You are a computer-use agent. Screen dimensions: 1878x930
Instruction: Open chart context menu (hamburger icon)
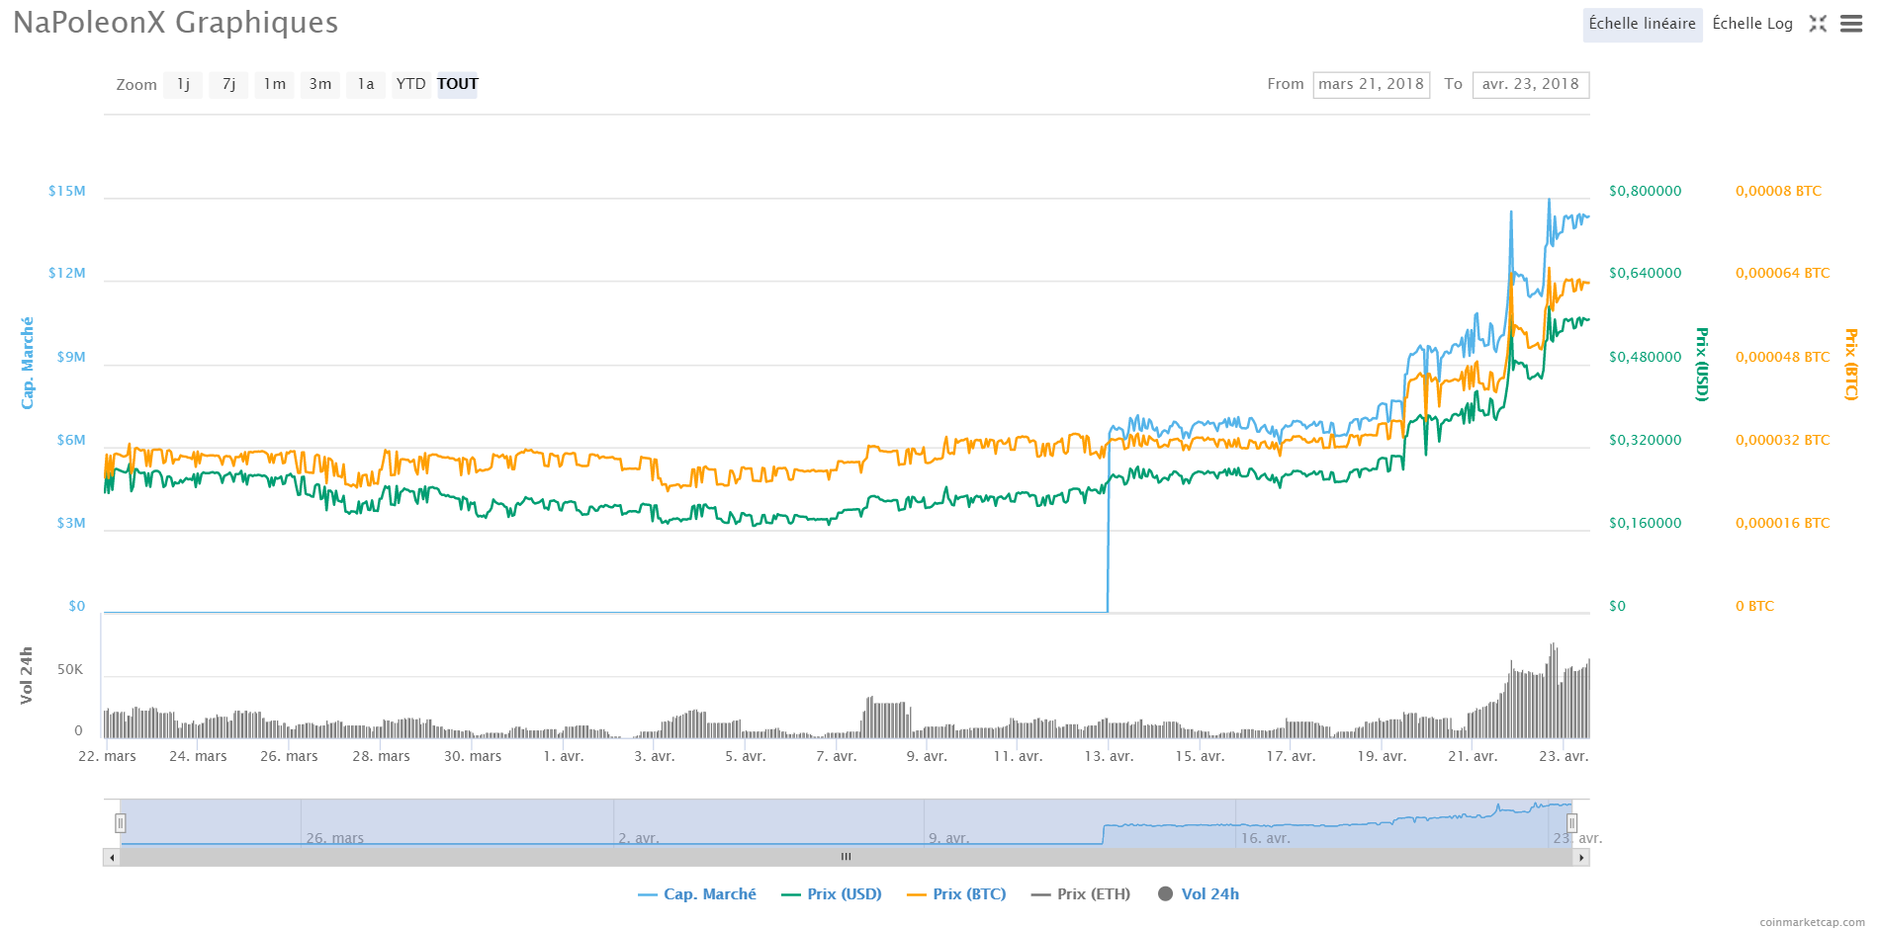pos(1851,24)
